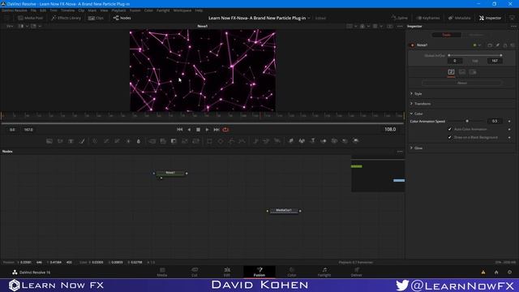Image resolution: width=519 pixels, height=292 pixels.
Task: Add a Paint brush node from the toolbar
Action: [82, 141]
